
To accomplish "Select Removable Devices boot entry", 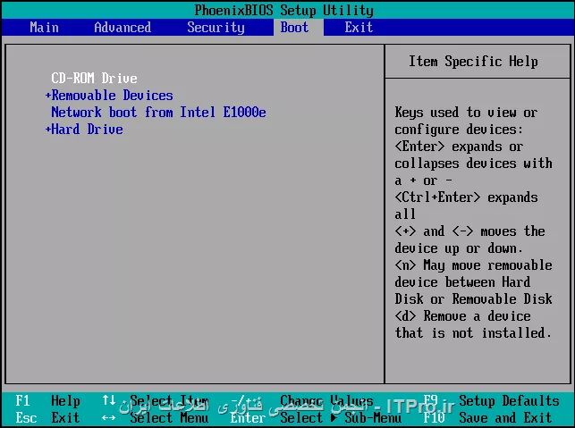I will (112, 96).
